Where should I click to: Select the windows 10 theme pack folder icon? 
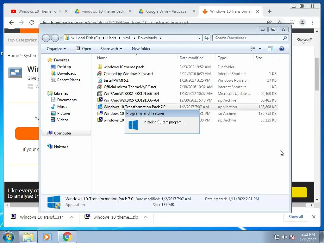pyautogui.click(x=100, y=67)
